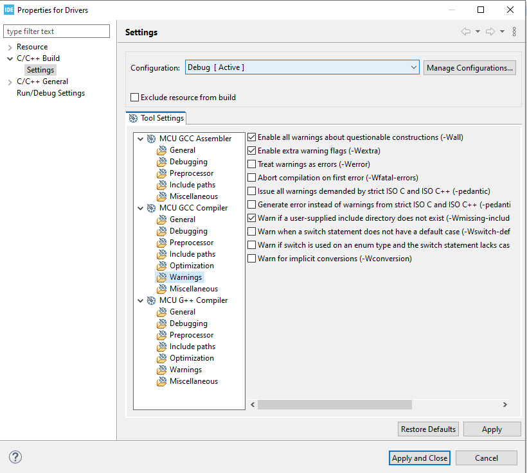Focus the type filter text field
Viewport: 527px width, 473px height.
[57, 31]
